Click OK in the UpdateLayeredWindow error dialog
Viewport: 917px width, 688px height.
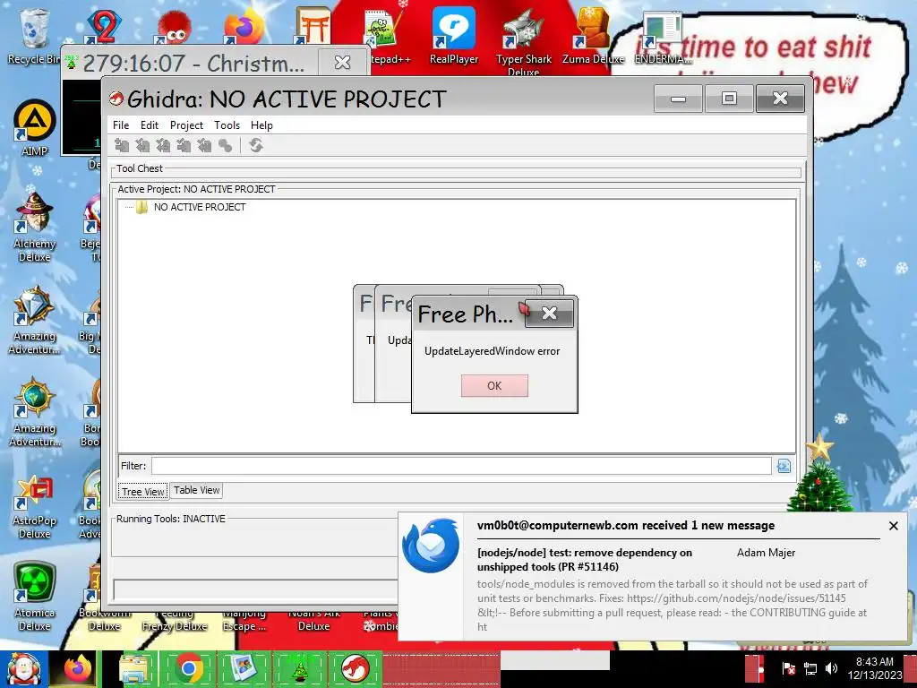pos(494,385)
